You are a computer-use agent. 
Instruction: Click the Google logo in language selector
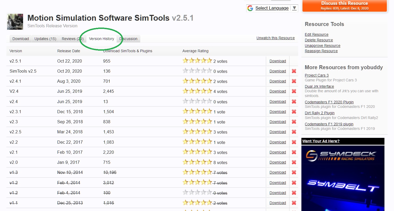click(x=250, y=8)
